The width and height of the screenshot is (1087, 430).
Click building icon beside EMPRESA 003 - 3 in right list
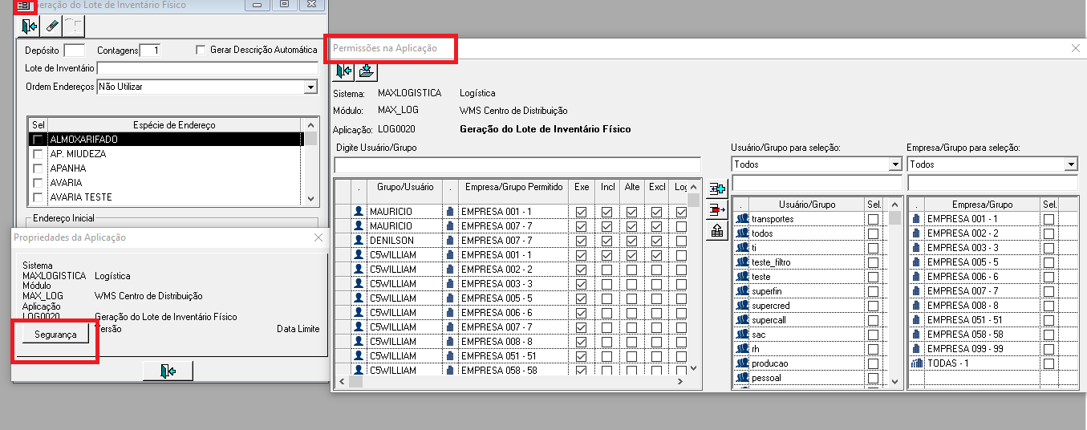click(x=916, y=248)
